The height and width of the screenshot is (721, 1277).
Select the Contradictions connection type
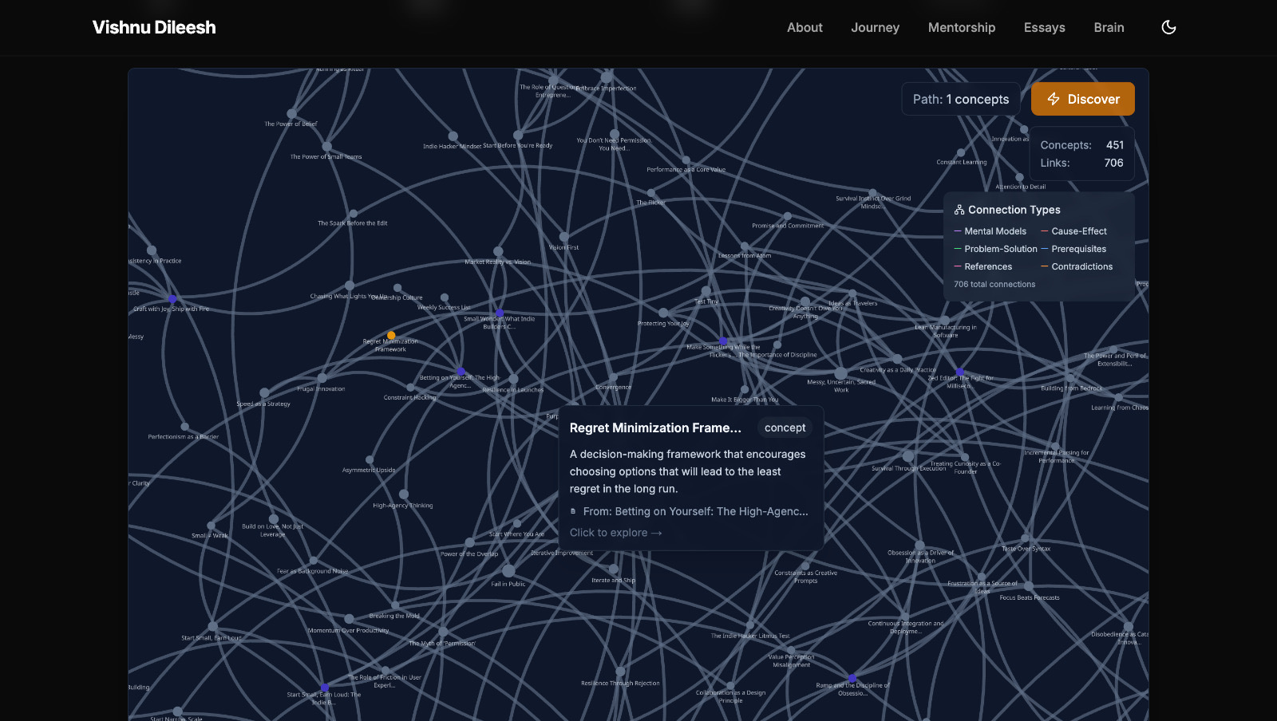[1081, 266]
